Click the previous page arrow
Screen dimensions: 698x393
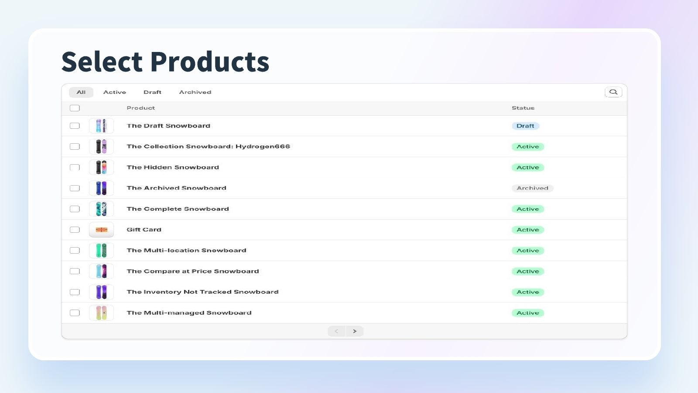pos(336,331)
